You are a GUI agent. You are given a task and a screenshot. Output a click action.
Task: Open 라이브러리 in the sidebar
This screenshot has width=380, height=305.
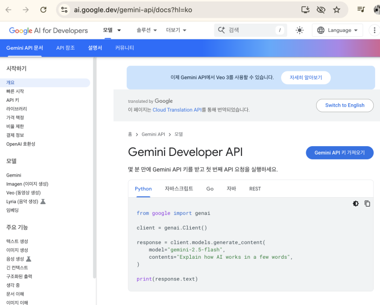pos(17,109)
